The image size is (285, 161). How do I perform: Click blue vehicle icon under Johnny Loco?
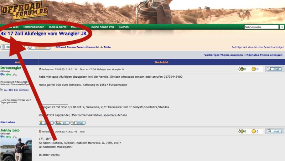pyautogui.click(x=2, y=137)
